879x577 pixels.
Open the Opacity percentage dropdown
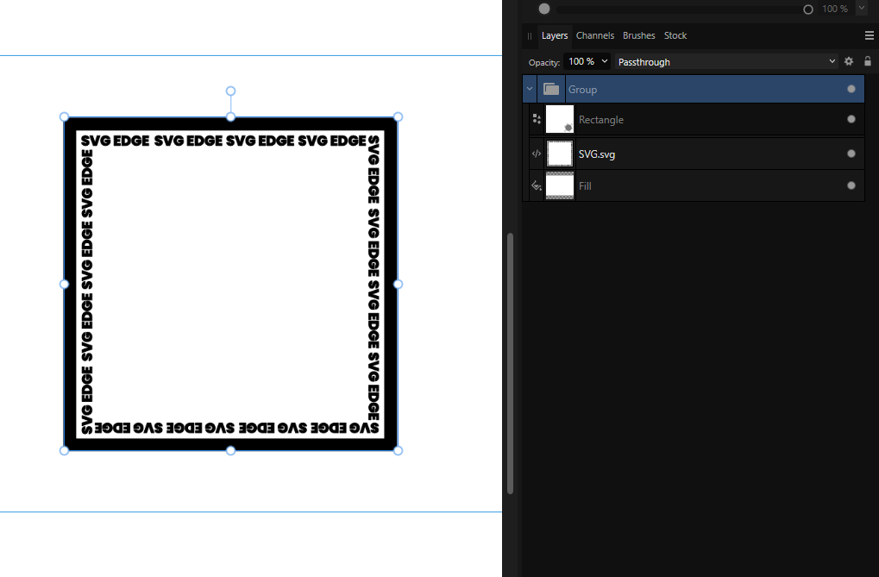pyautogui.click(x=587, y=61)
